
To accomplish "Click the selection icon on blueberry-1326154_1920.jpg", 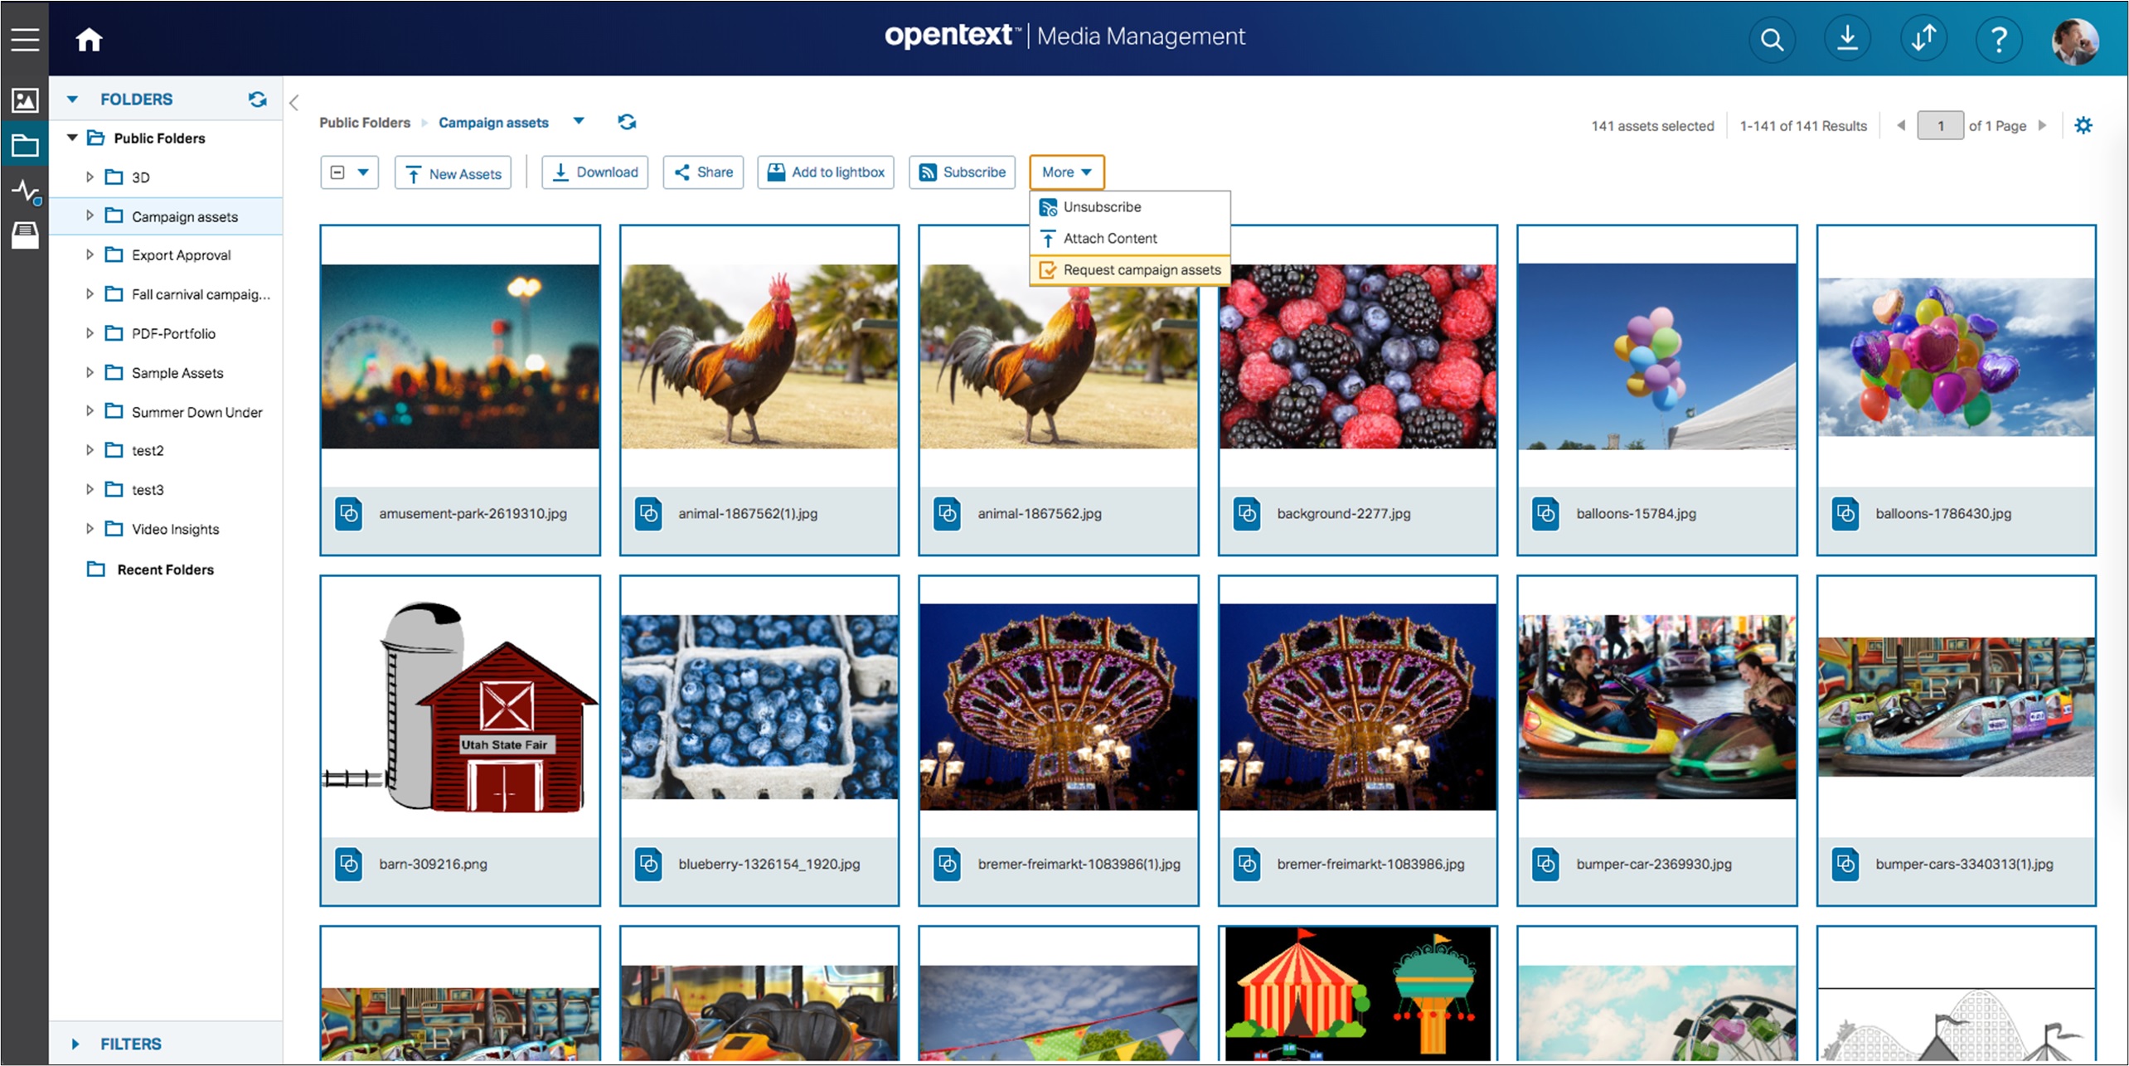I will point(648,865).
